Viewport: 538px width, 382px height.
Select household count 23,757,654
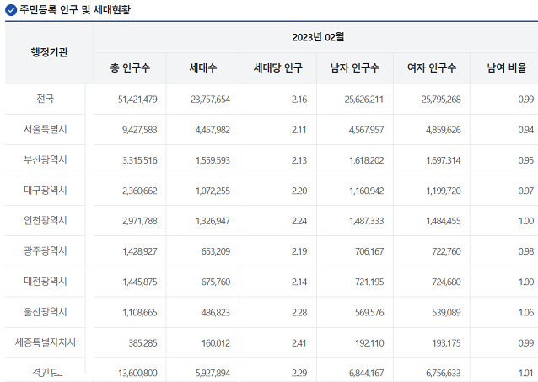point(210,100)
